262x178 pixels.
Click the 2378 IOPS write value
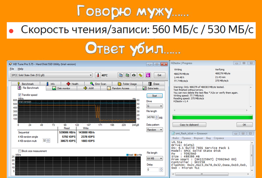coord(88,137)
